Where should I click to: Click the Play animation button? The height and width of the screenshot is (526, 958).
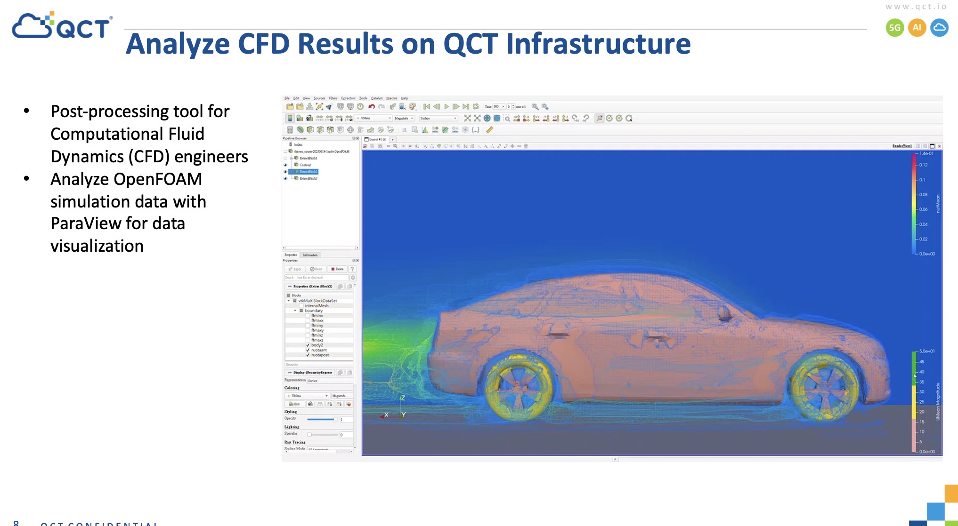447,107
